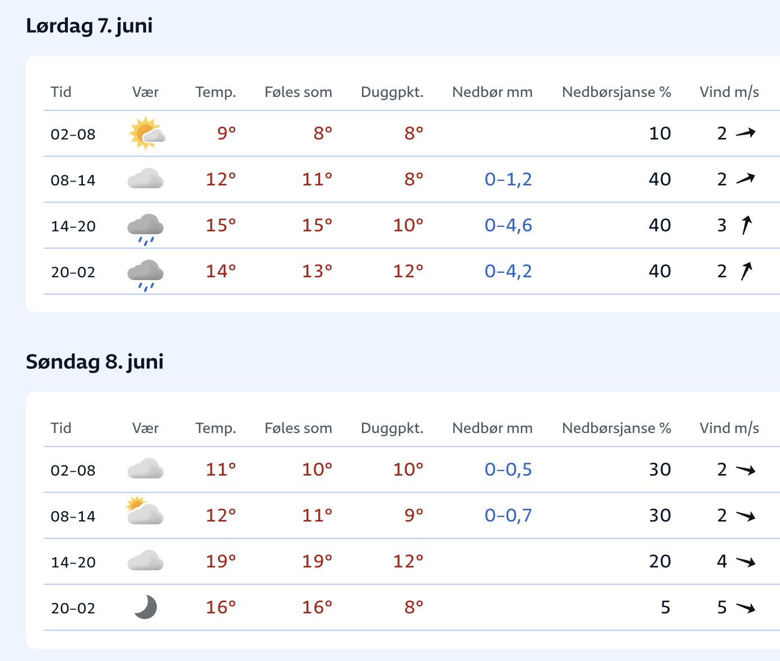Click the Sunday 14–20 time row

click(412, 561)
